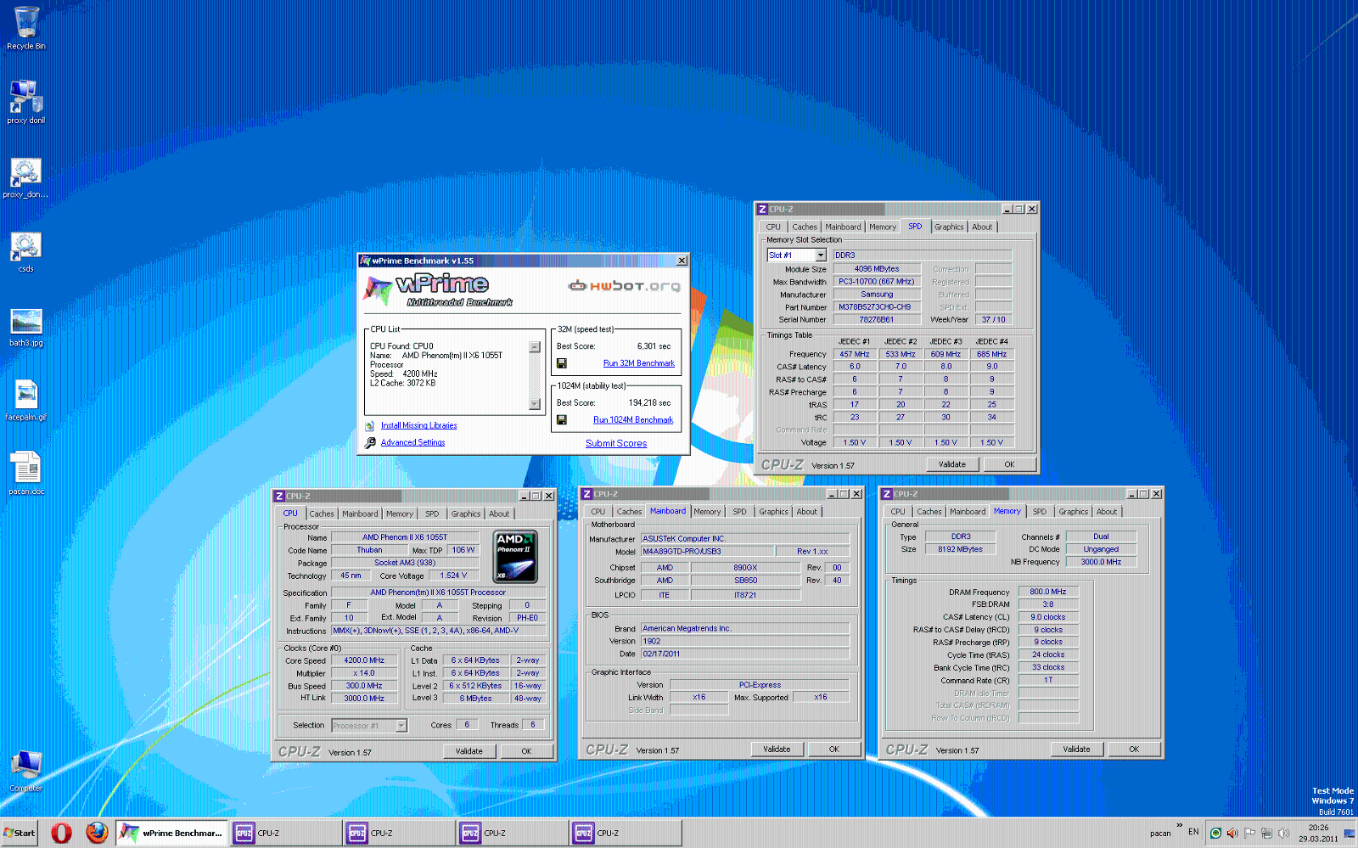The height and width of the screenshot is (848, 1358).
Task: Click Run 1024M Benchmark link
Action: pos(633,419)
